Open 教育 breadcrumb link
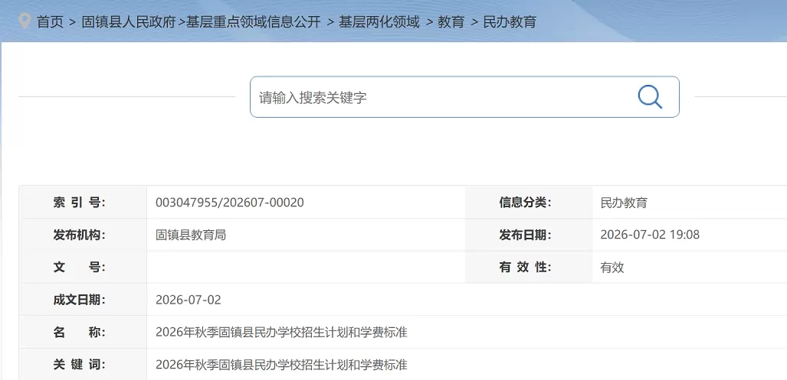This screenshot has width=787, height=380. click(451, 22)
